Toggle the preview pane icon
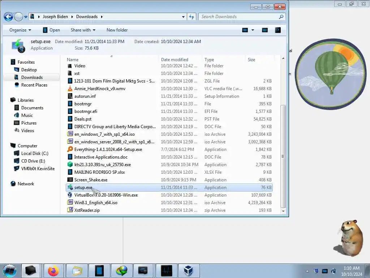Viewport: 370px width, 278px height. pos(265,30)
